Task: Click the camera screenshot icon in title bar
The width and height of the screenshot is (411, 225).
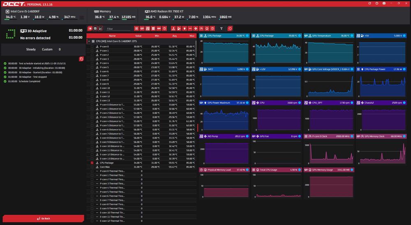Action: point(384,3)
